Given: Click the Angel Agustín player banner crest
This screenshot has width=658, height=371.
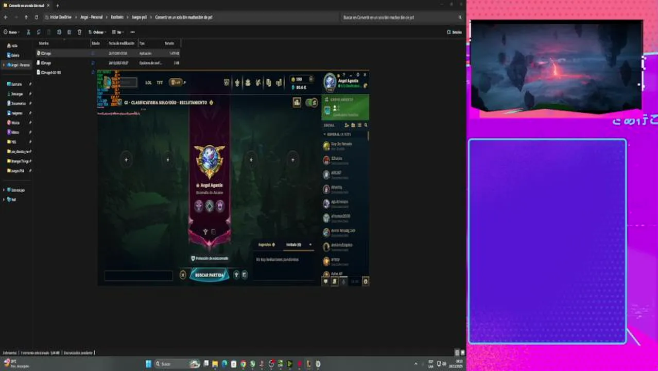Looking at the screenshot, I should 210,161.
